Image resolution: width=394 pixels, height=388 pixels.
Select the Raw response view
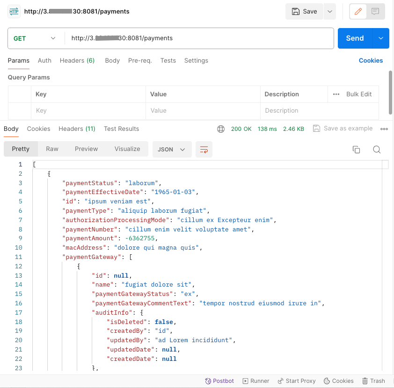[x=52, y=149]
